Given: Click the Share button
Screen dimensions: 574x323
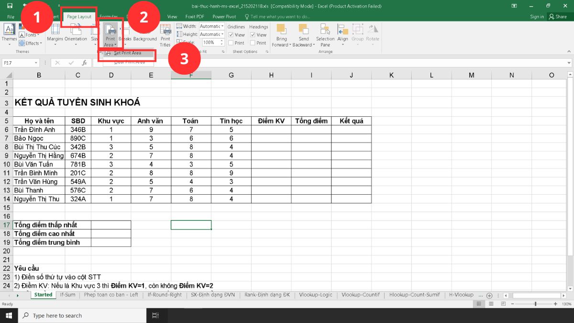Looking at the screenshot, I should click(x=558, y=17).
